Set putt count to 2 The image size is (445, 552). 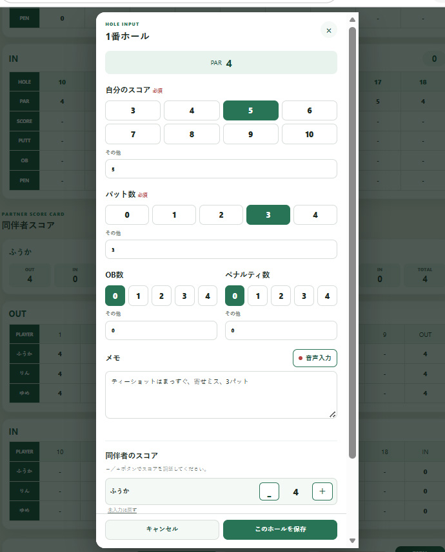221,214
